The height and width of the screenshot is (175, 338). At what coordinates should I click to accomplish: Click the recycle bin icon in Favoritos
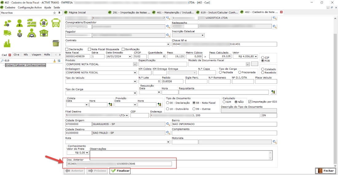pos(56,43)
